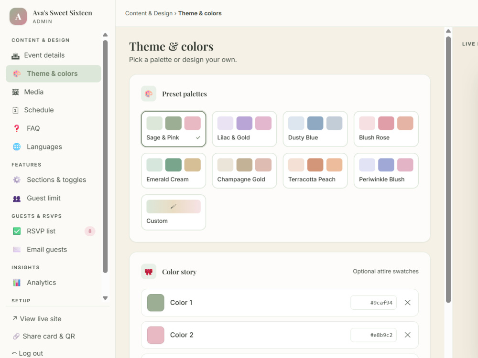This screenshot has width=478, height=358.
Task: Open Languages settings
Action: [x=54, y=147]
